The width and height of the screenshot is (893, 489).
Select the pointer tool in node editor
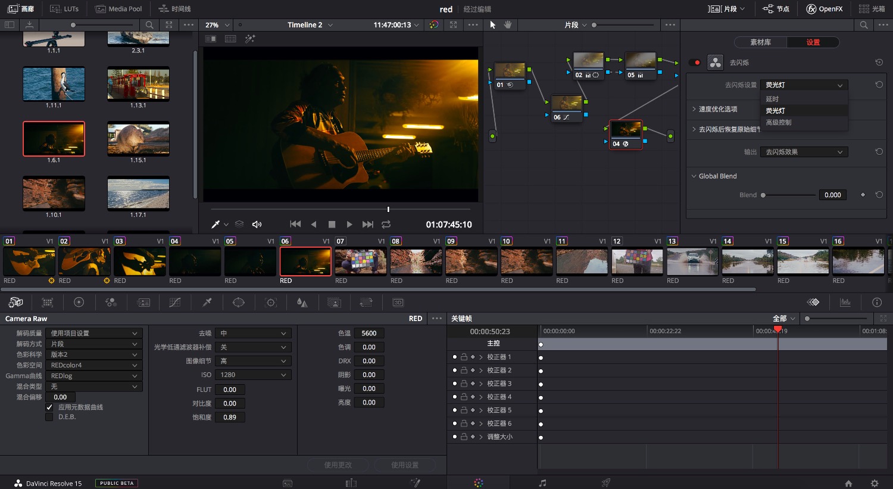[x=492, y=25]
